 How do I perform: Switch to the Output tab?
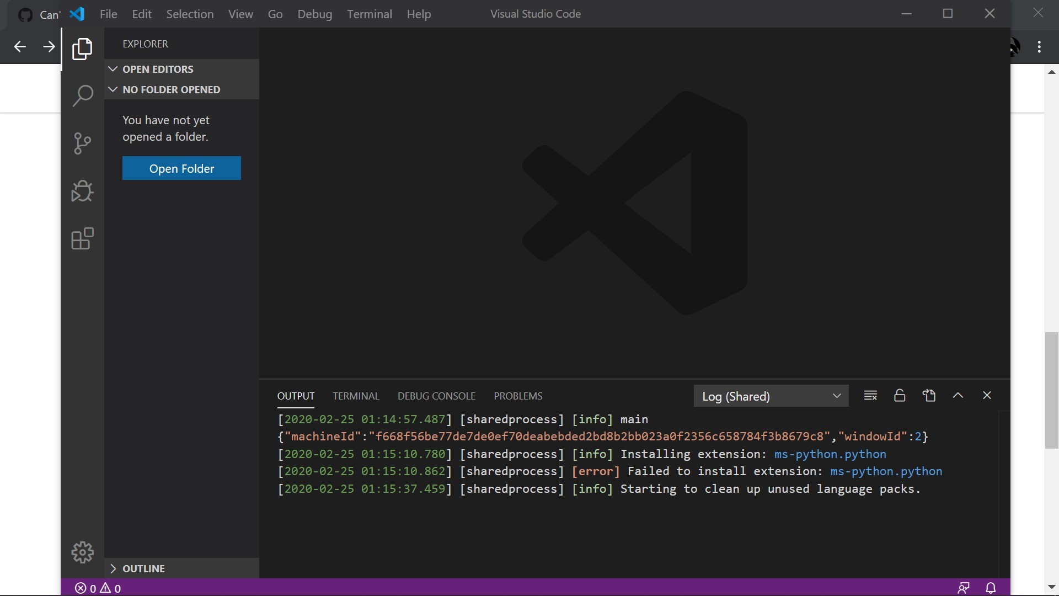296,396
